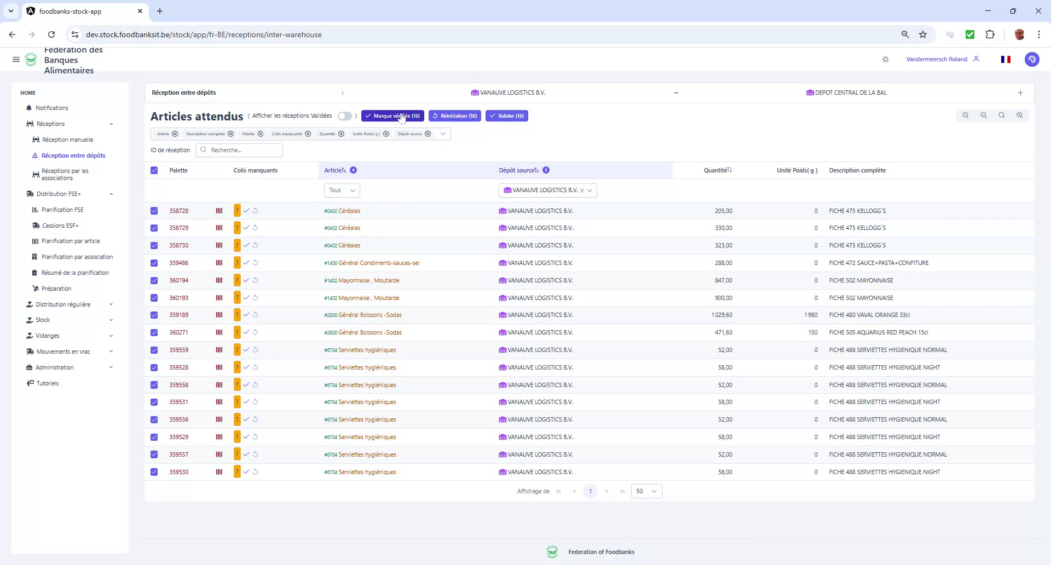The height and width of the screenshot is (565, 1051).
Task: Uncheck the row checkbox for palette 359530
Action: tap(154, 471)
